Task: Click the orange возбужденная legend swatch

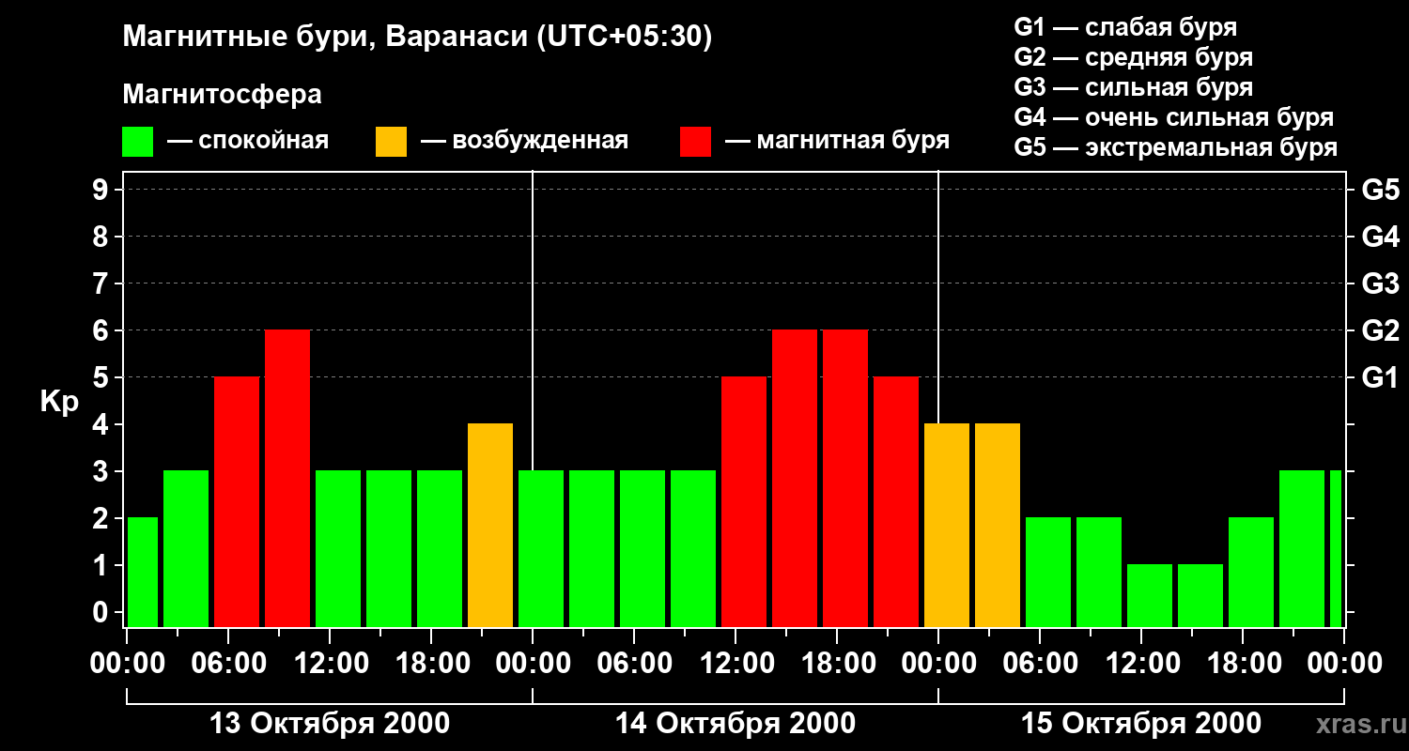Action: [x=392, y=142]
